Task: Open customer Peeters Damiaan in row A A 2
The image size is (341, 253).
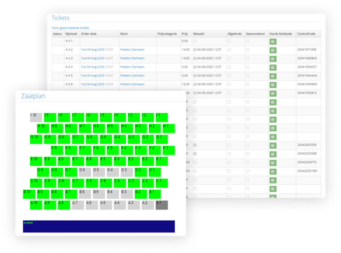Action: click(x=132, y=50)
